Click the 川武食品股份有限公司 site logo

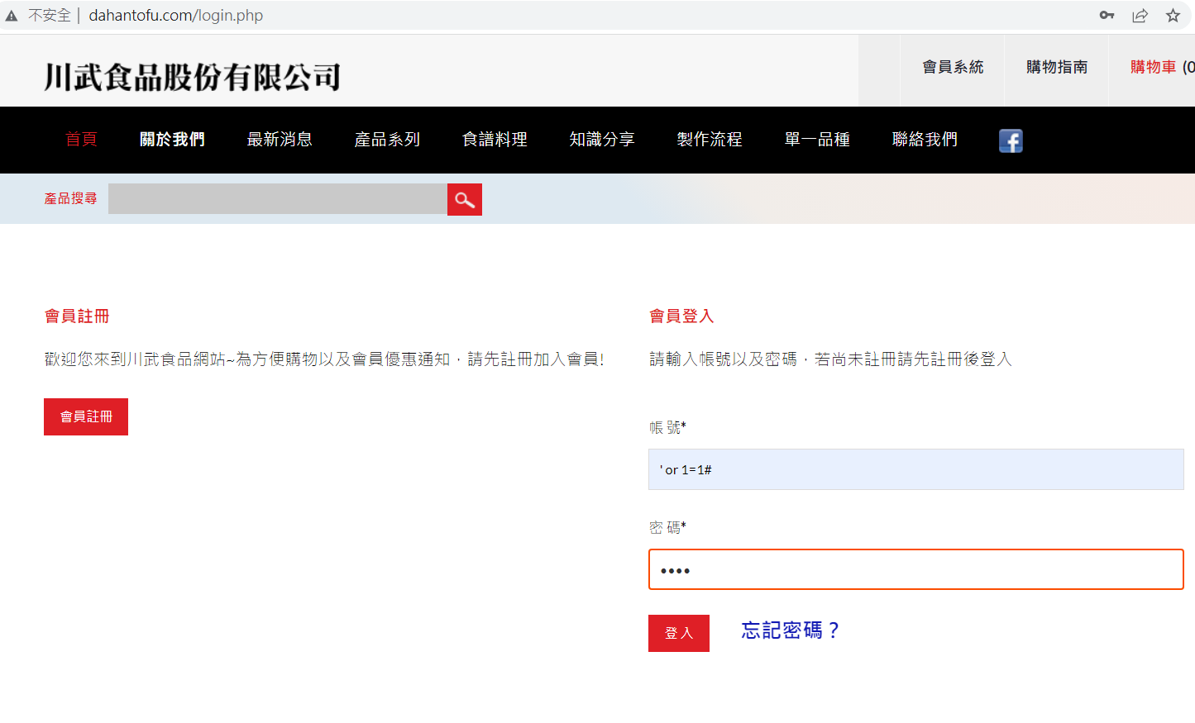192,77
